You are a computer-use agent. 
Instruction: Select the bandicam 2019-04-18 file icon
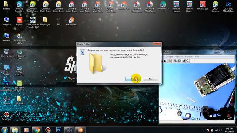pyautogui.click(x=19, y=86)
